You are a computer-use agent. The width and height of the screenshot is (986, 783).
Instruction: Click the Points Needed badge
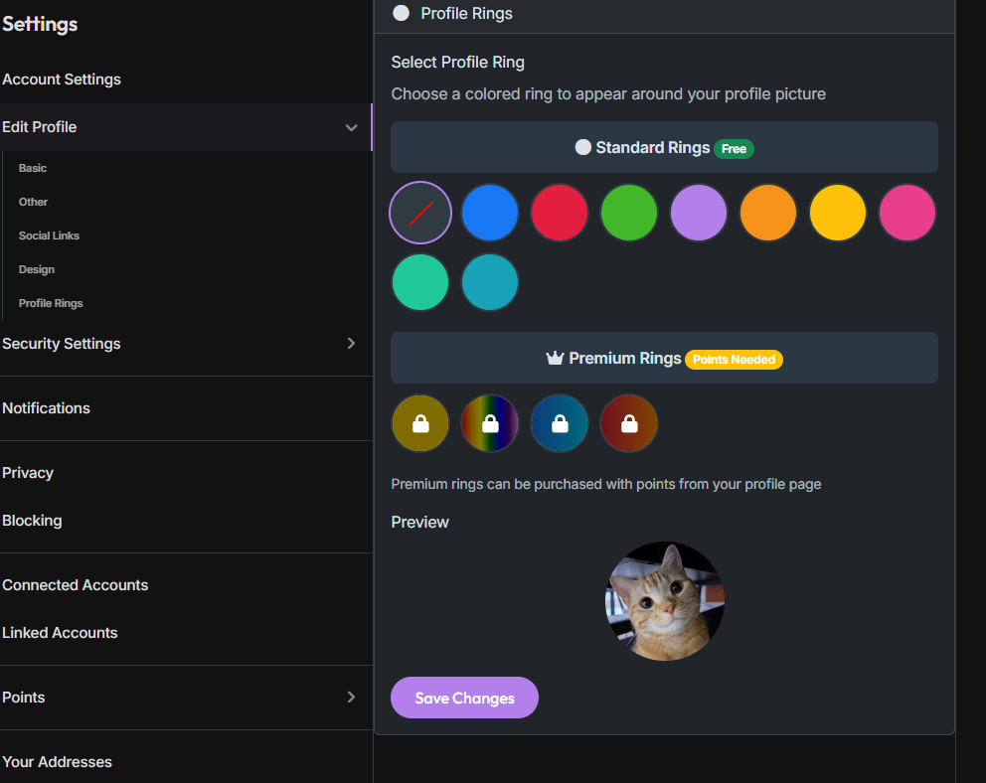tap(734, 360)
